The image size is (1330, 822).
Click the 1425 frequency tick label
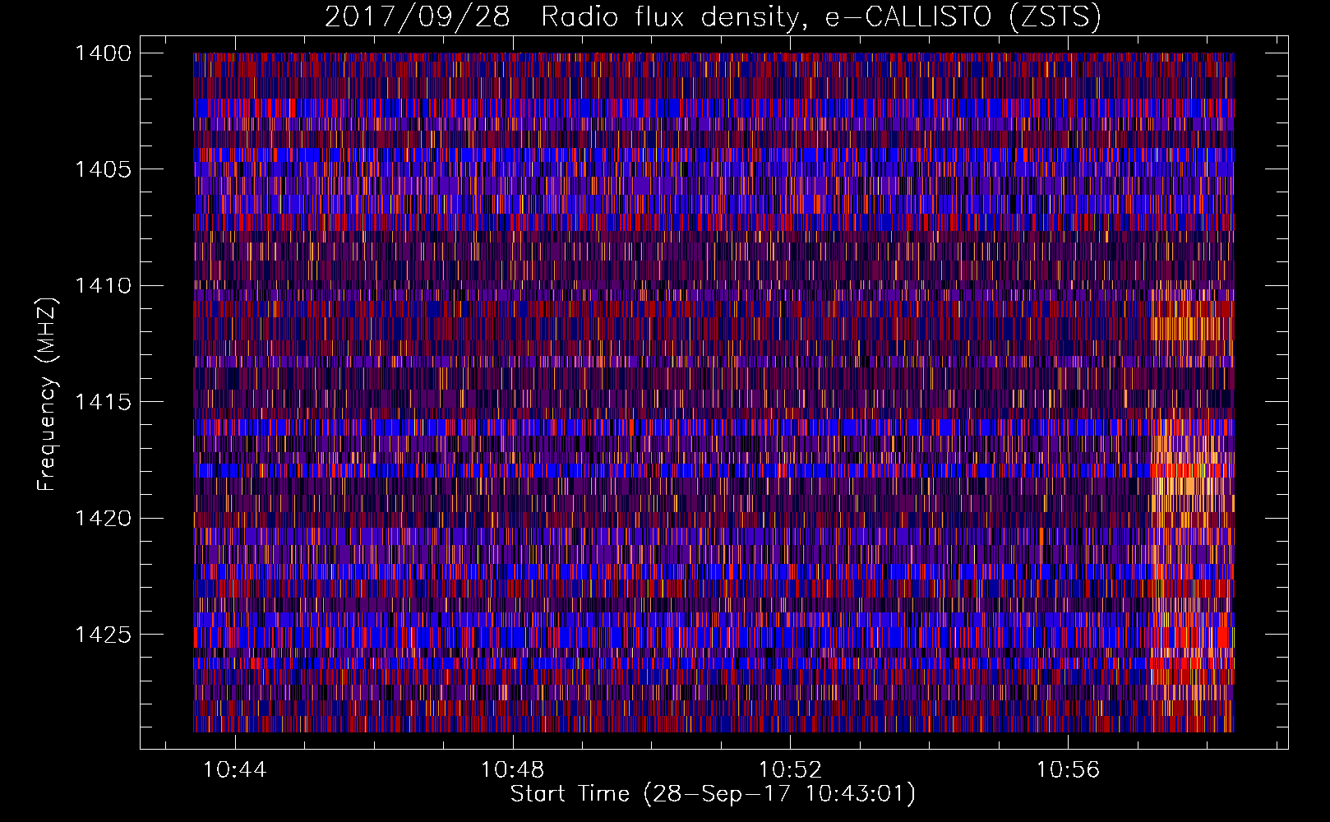click(103, 635)
